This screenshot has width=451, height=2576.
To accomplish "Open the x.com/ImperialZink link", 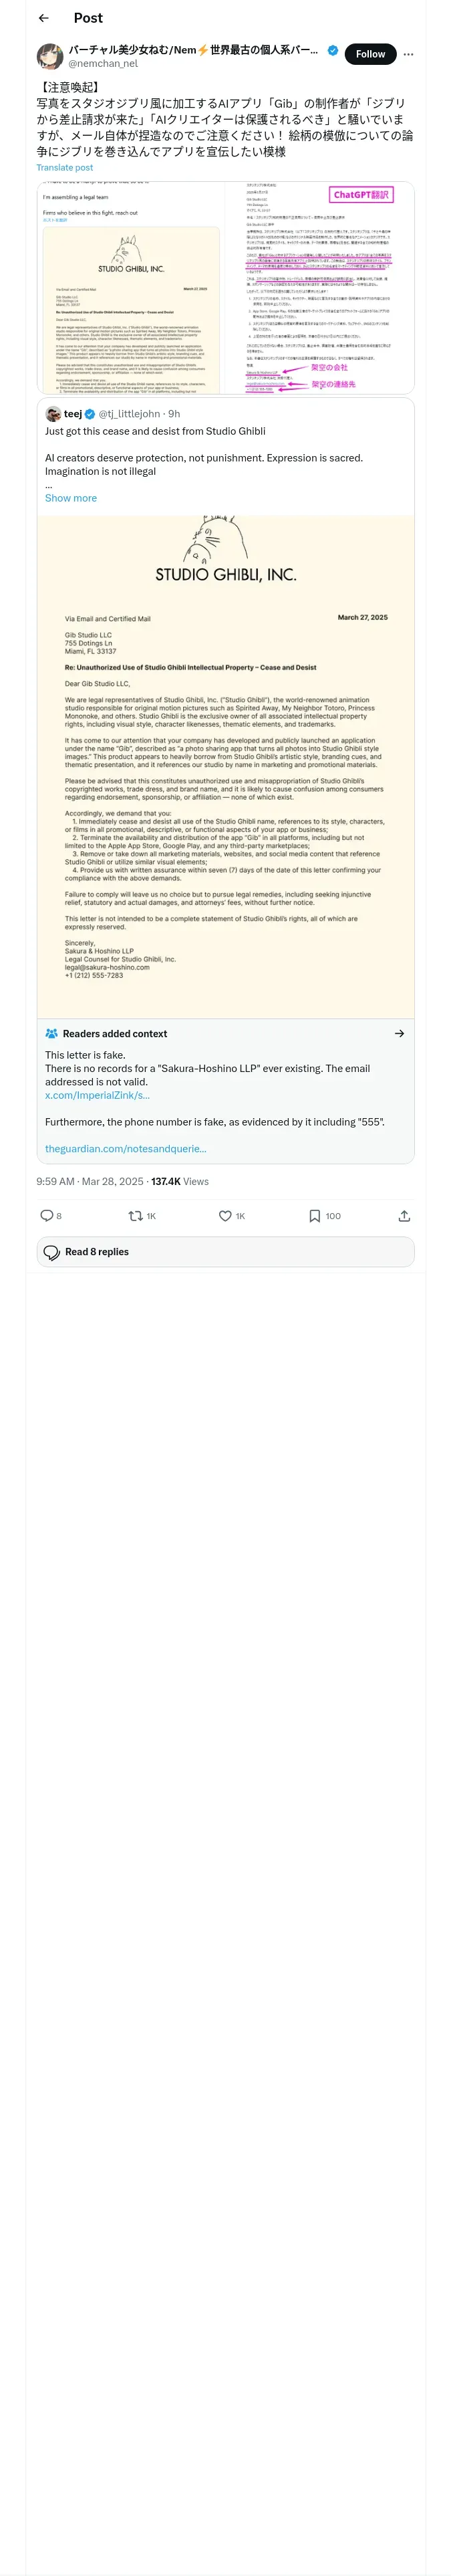I will 97,1095.
